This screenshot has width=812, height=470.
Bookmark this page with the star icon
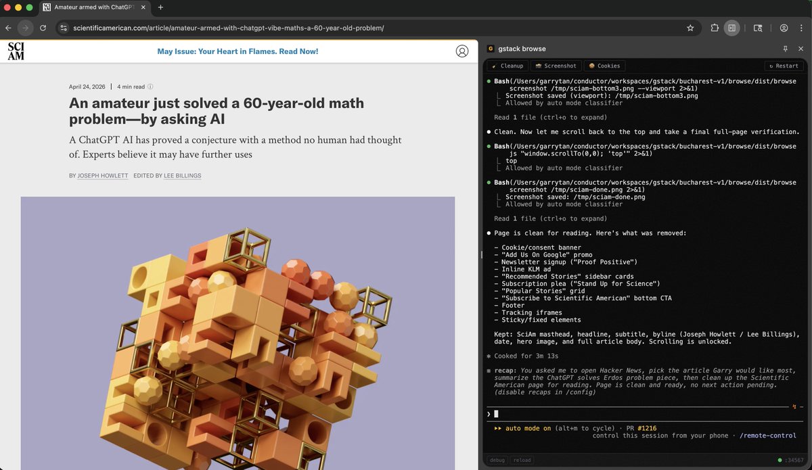[690, 28]
